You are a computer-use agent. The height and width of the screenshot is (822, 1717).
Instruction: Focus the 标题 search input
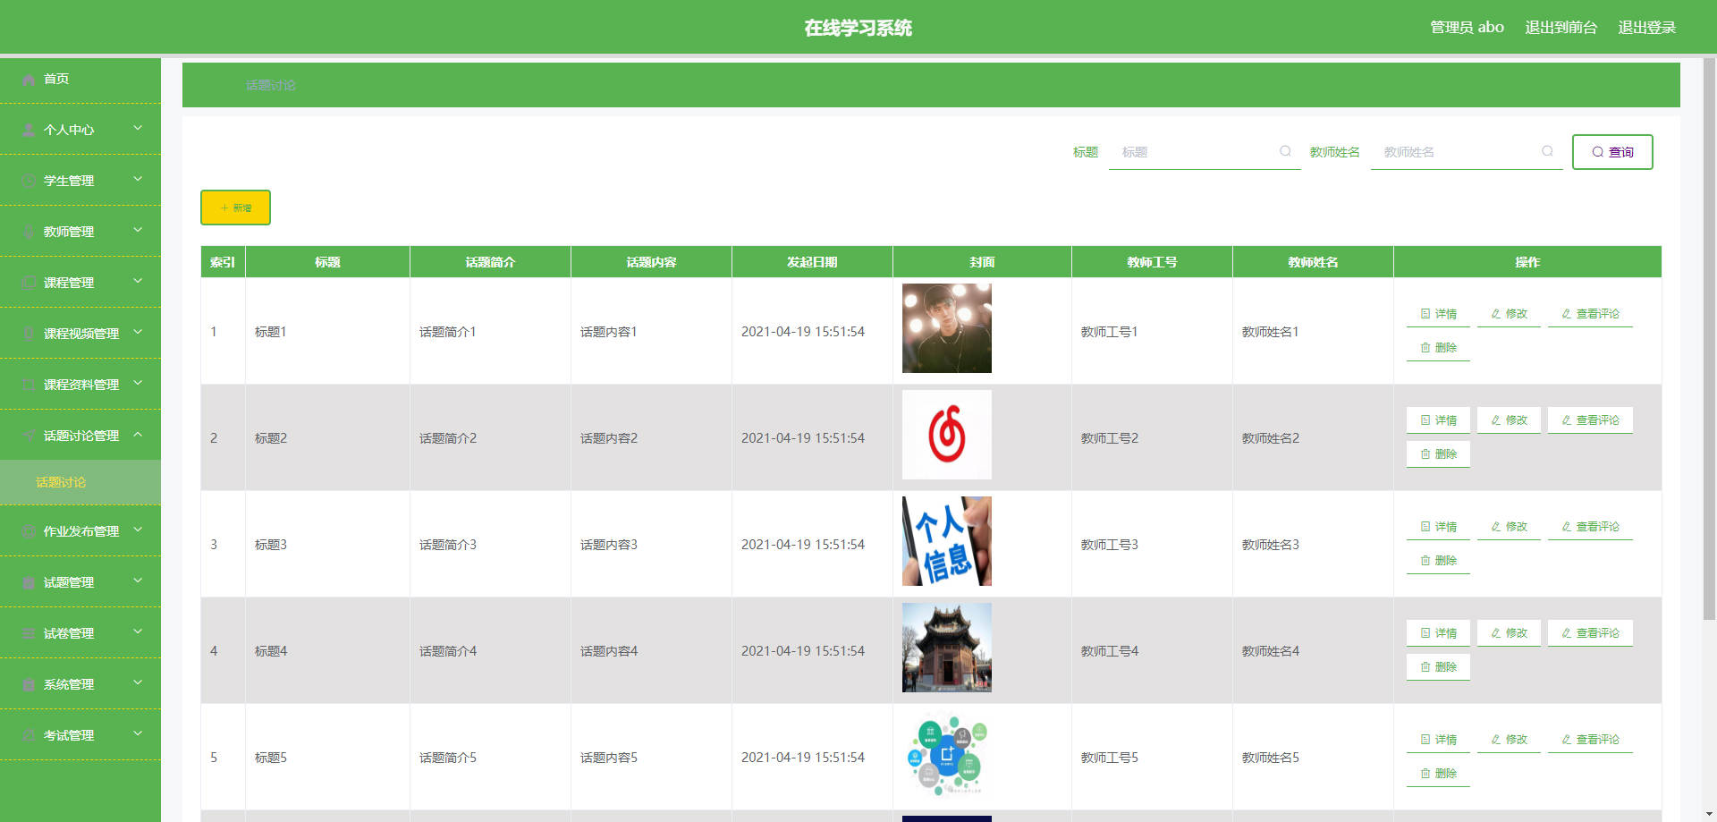tap(1205, 152)
